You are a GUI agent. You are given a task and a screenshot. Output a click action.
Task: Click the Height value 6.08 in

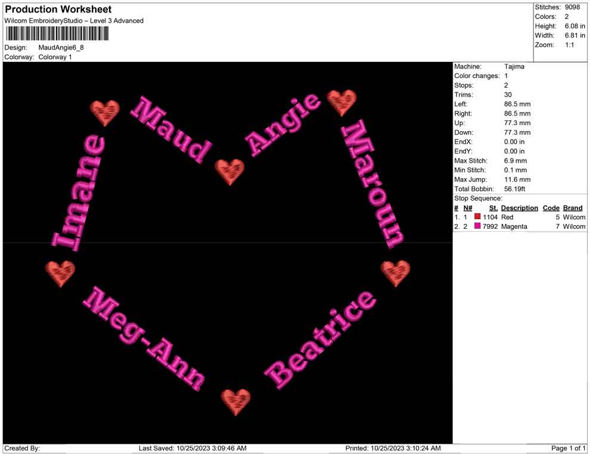click(575, 26)
